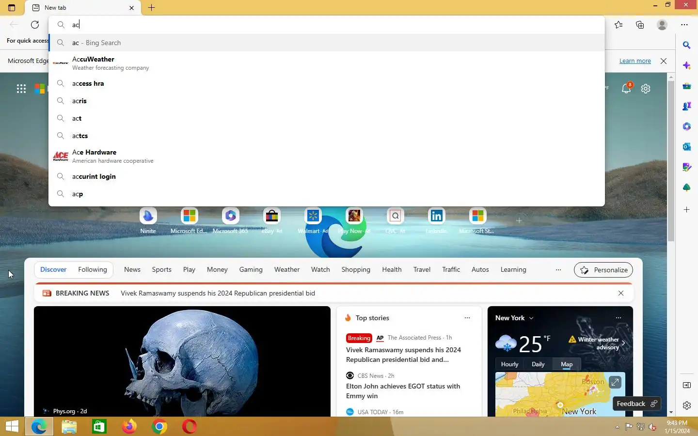Switch to the Following feed tab
Screen dimensions: 698x436
coord(93,269)
